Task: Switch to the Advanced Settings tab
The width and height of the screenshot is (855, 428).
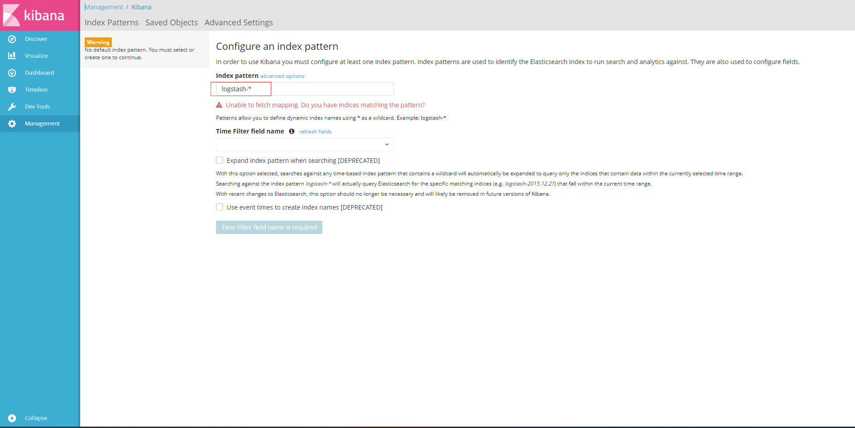Action: [x=239, y=23]
